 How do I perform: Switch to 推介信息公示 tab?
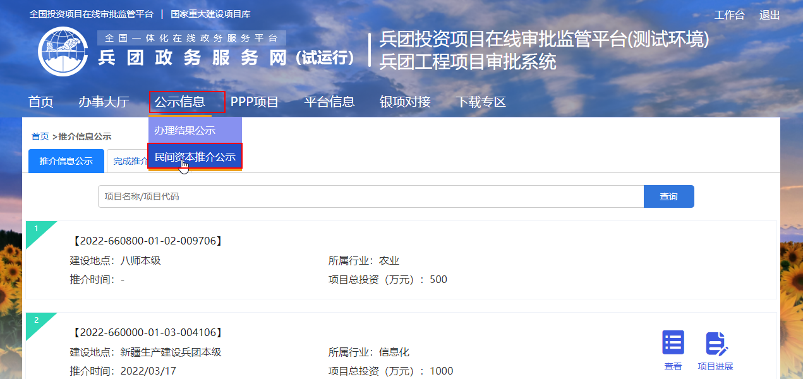(66, 161)
